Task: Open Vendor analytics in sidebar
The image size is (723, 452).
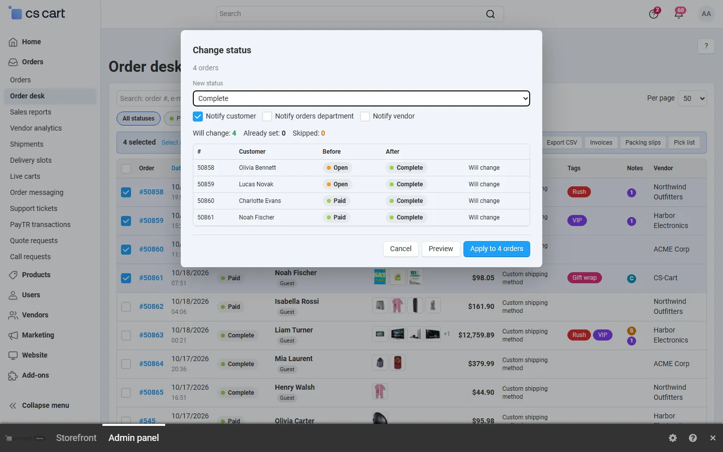Action: (36, 128)
